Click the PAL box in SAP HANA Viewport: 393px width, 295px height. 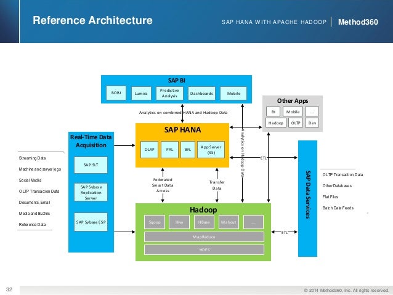[x=169, y=150]
